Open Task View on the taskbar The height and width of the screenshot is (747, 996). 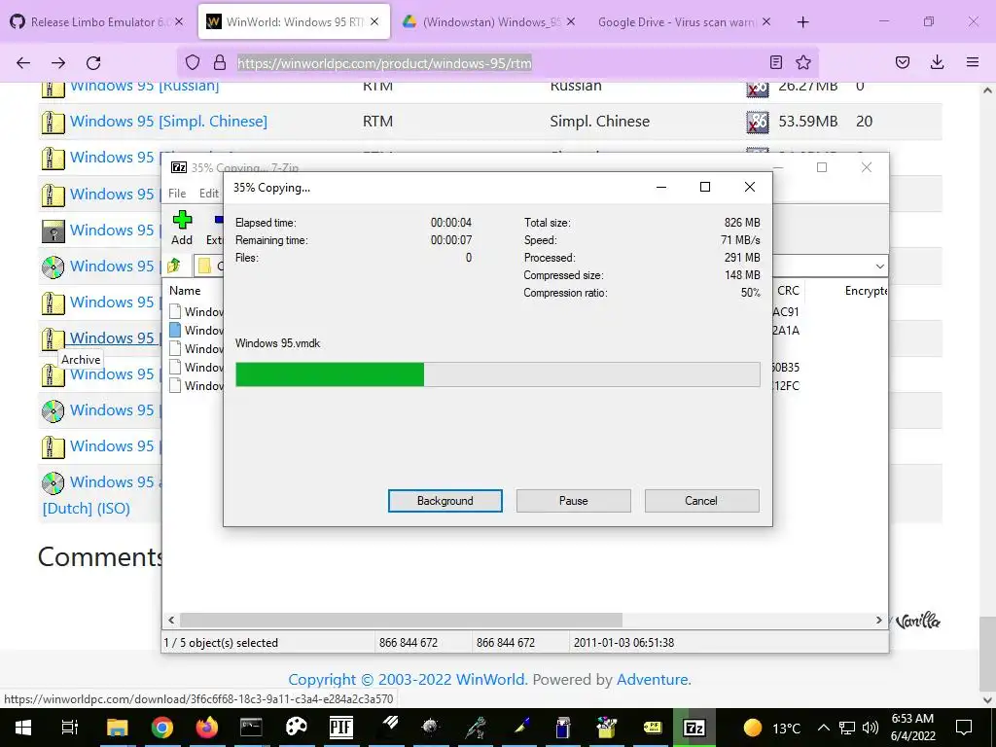pyautogui.click(x=70, y=728)
